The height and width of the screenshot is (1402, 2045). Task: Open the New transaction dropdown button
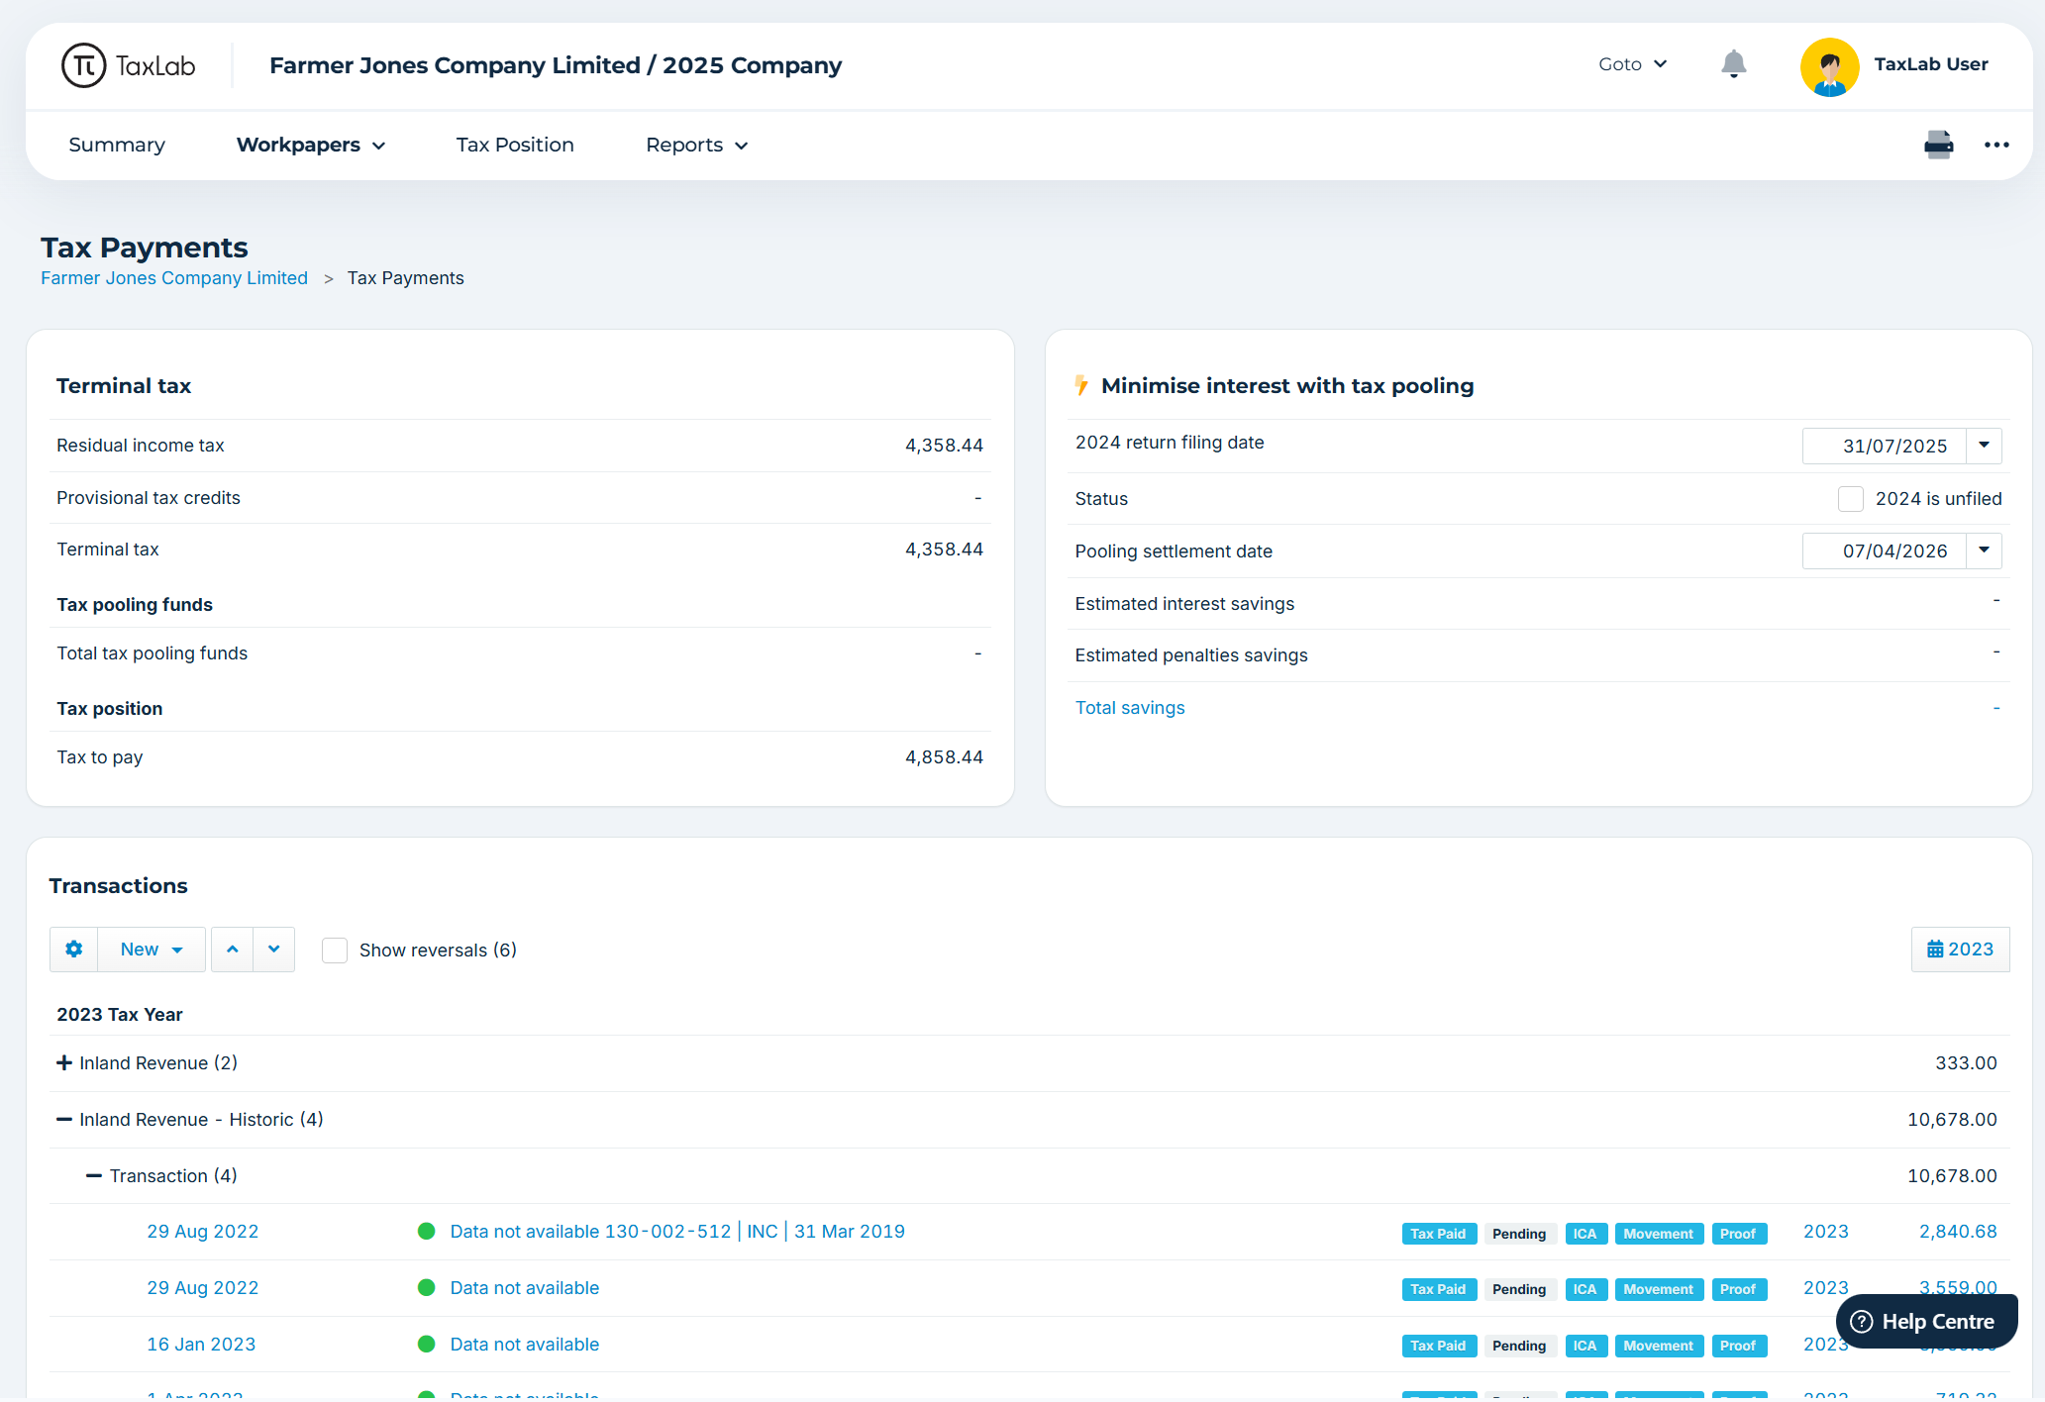pos(151,950)
